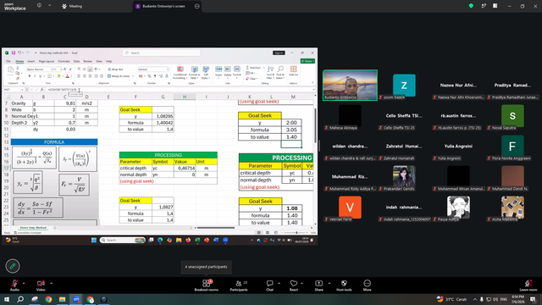Open the AutoSum dropdown
This screenshot has height=305, width=542.
coord(264,68)
